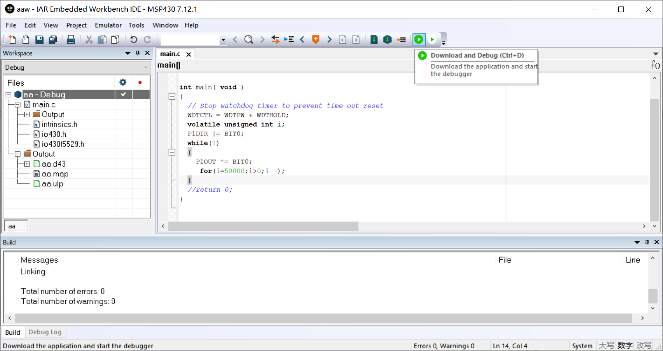Viewport: 663px width, 351px height.
Task: Select the Make toolbar icon
Action: 387,39
